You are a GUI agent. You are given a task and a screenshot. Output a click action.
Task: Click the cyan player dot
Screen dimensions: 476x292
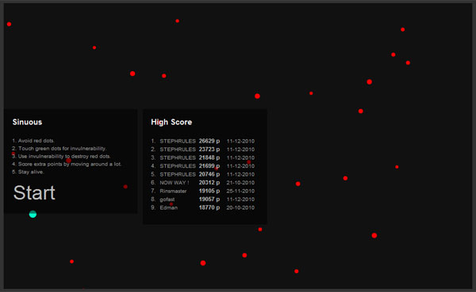pyautogui.click(x=33, y=214)
